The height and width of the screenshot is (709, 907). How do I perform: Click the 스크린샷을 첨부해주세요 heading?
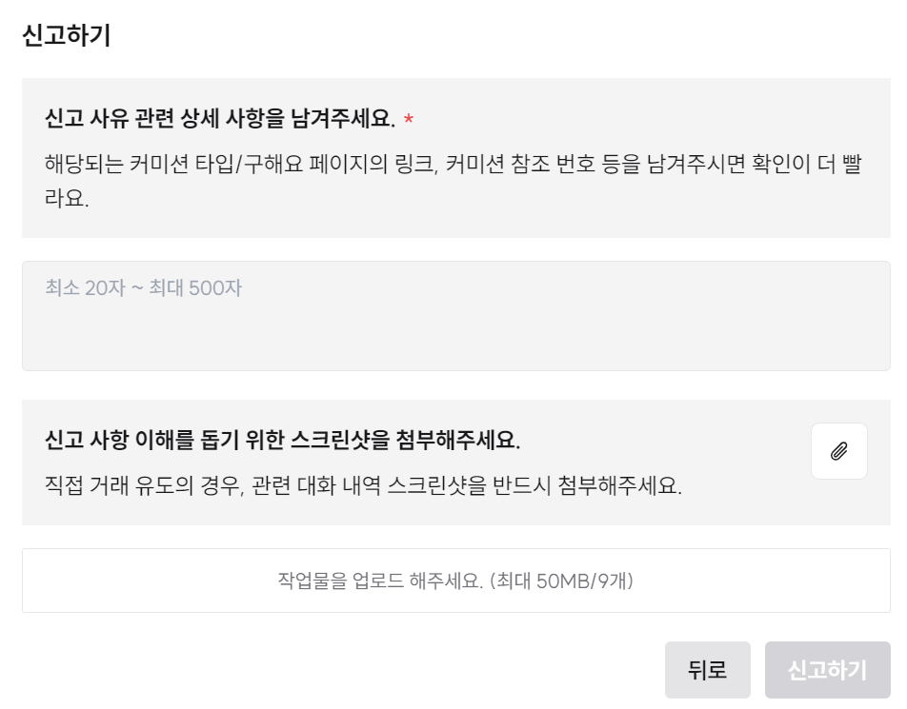click(x=282, y=441)
